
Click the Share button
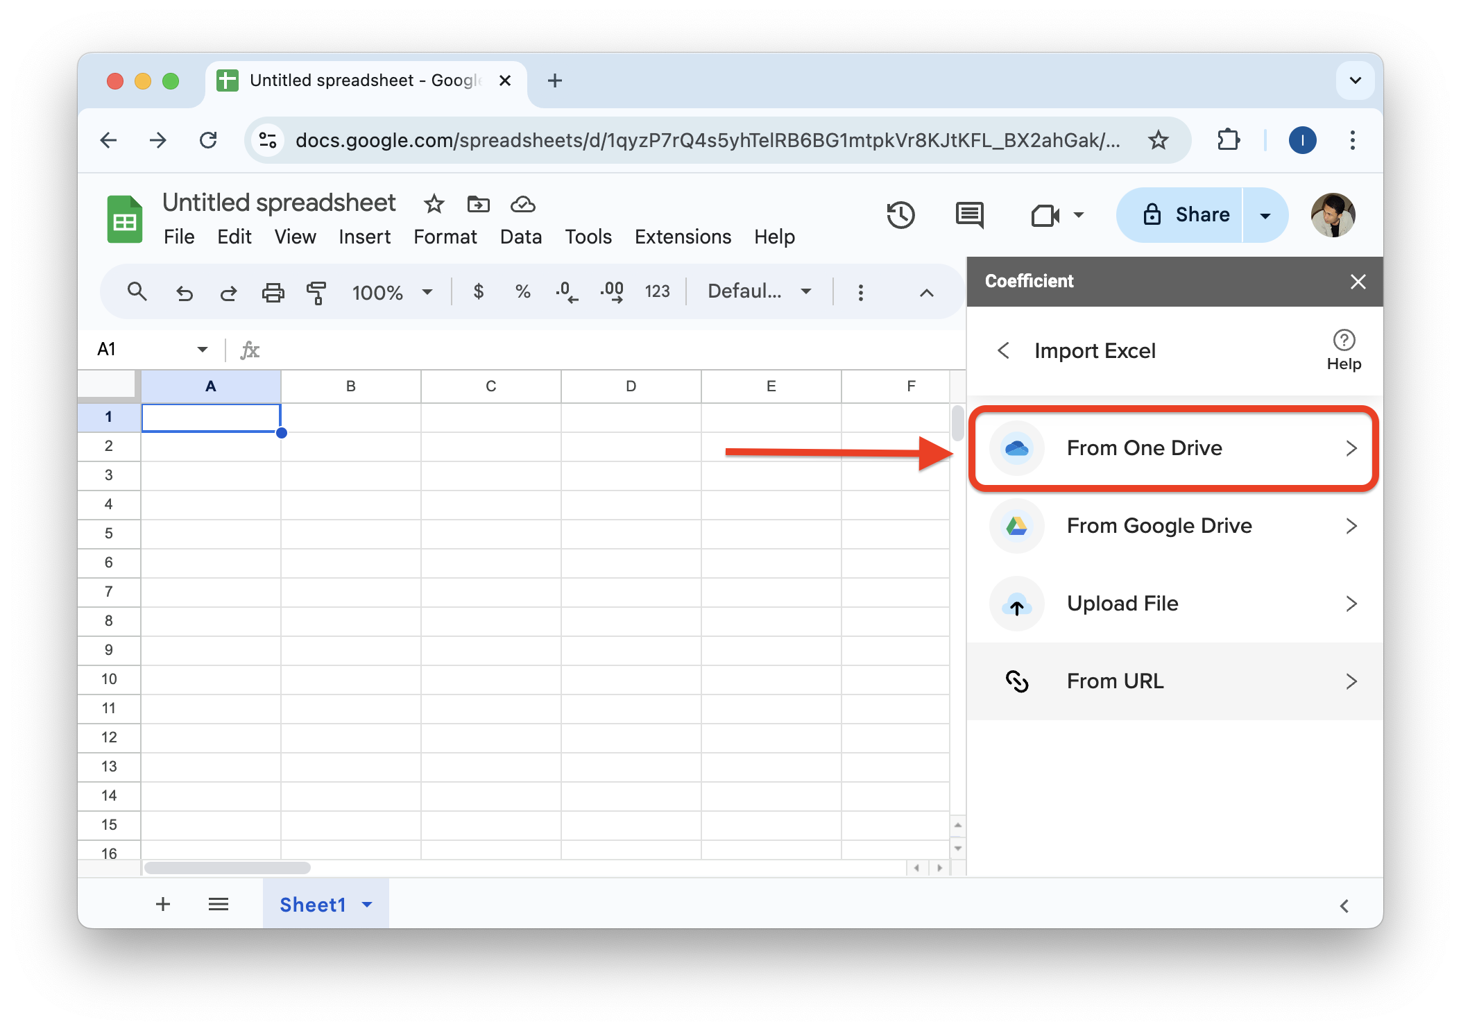pyautogui.click(x=1187, y=215)
